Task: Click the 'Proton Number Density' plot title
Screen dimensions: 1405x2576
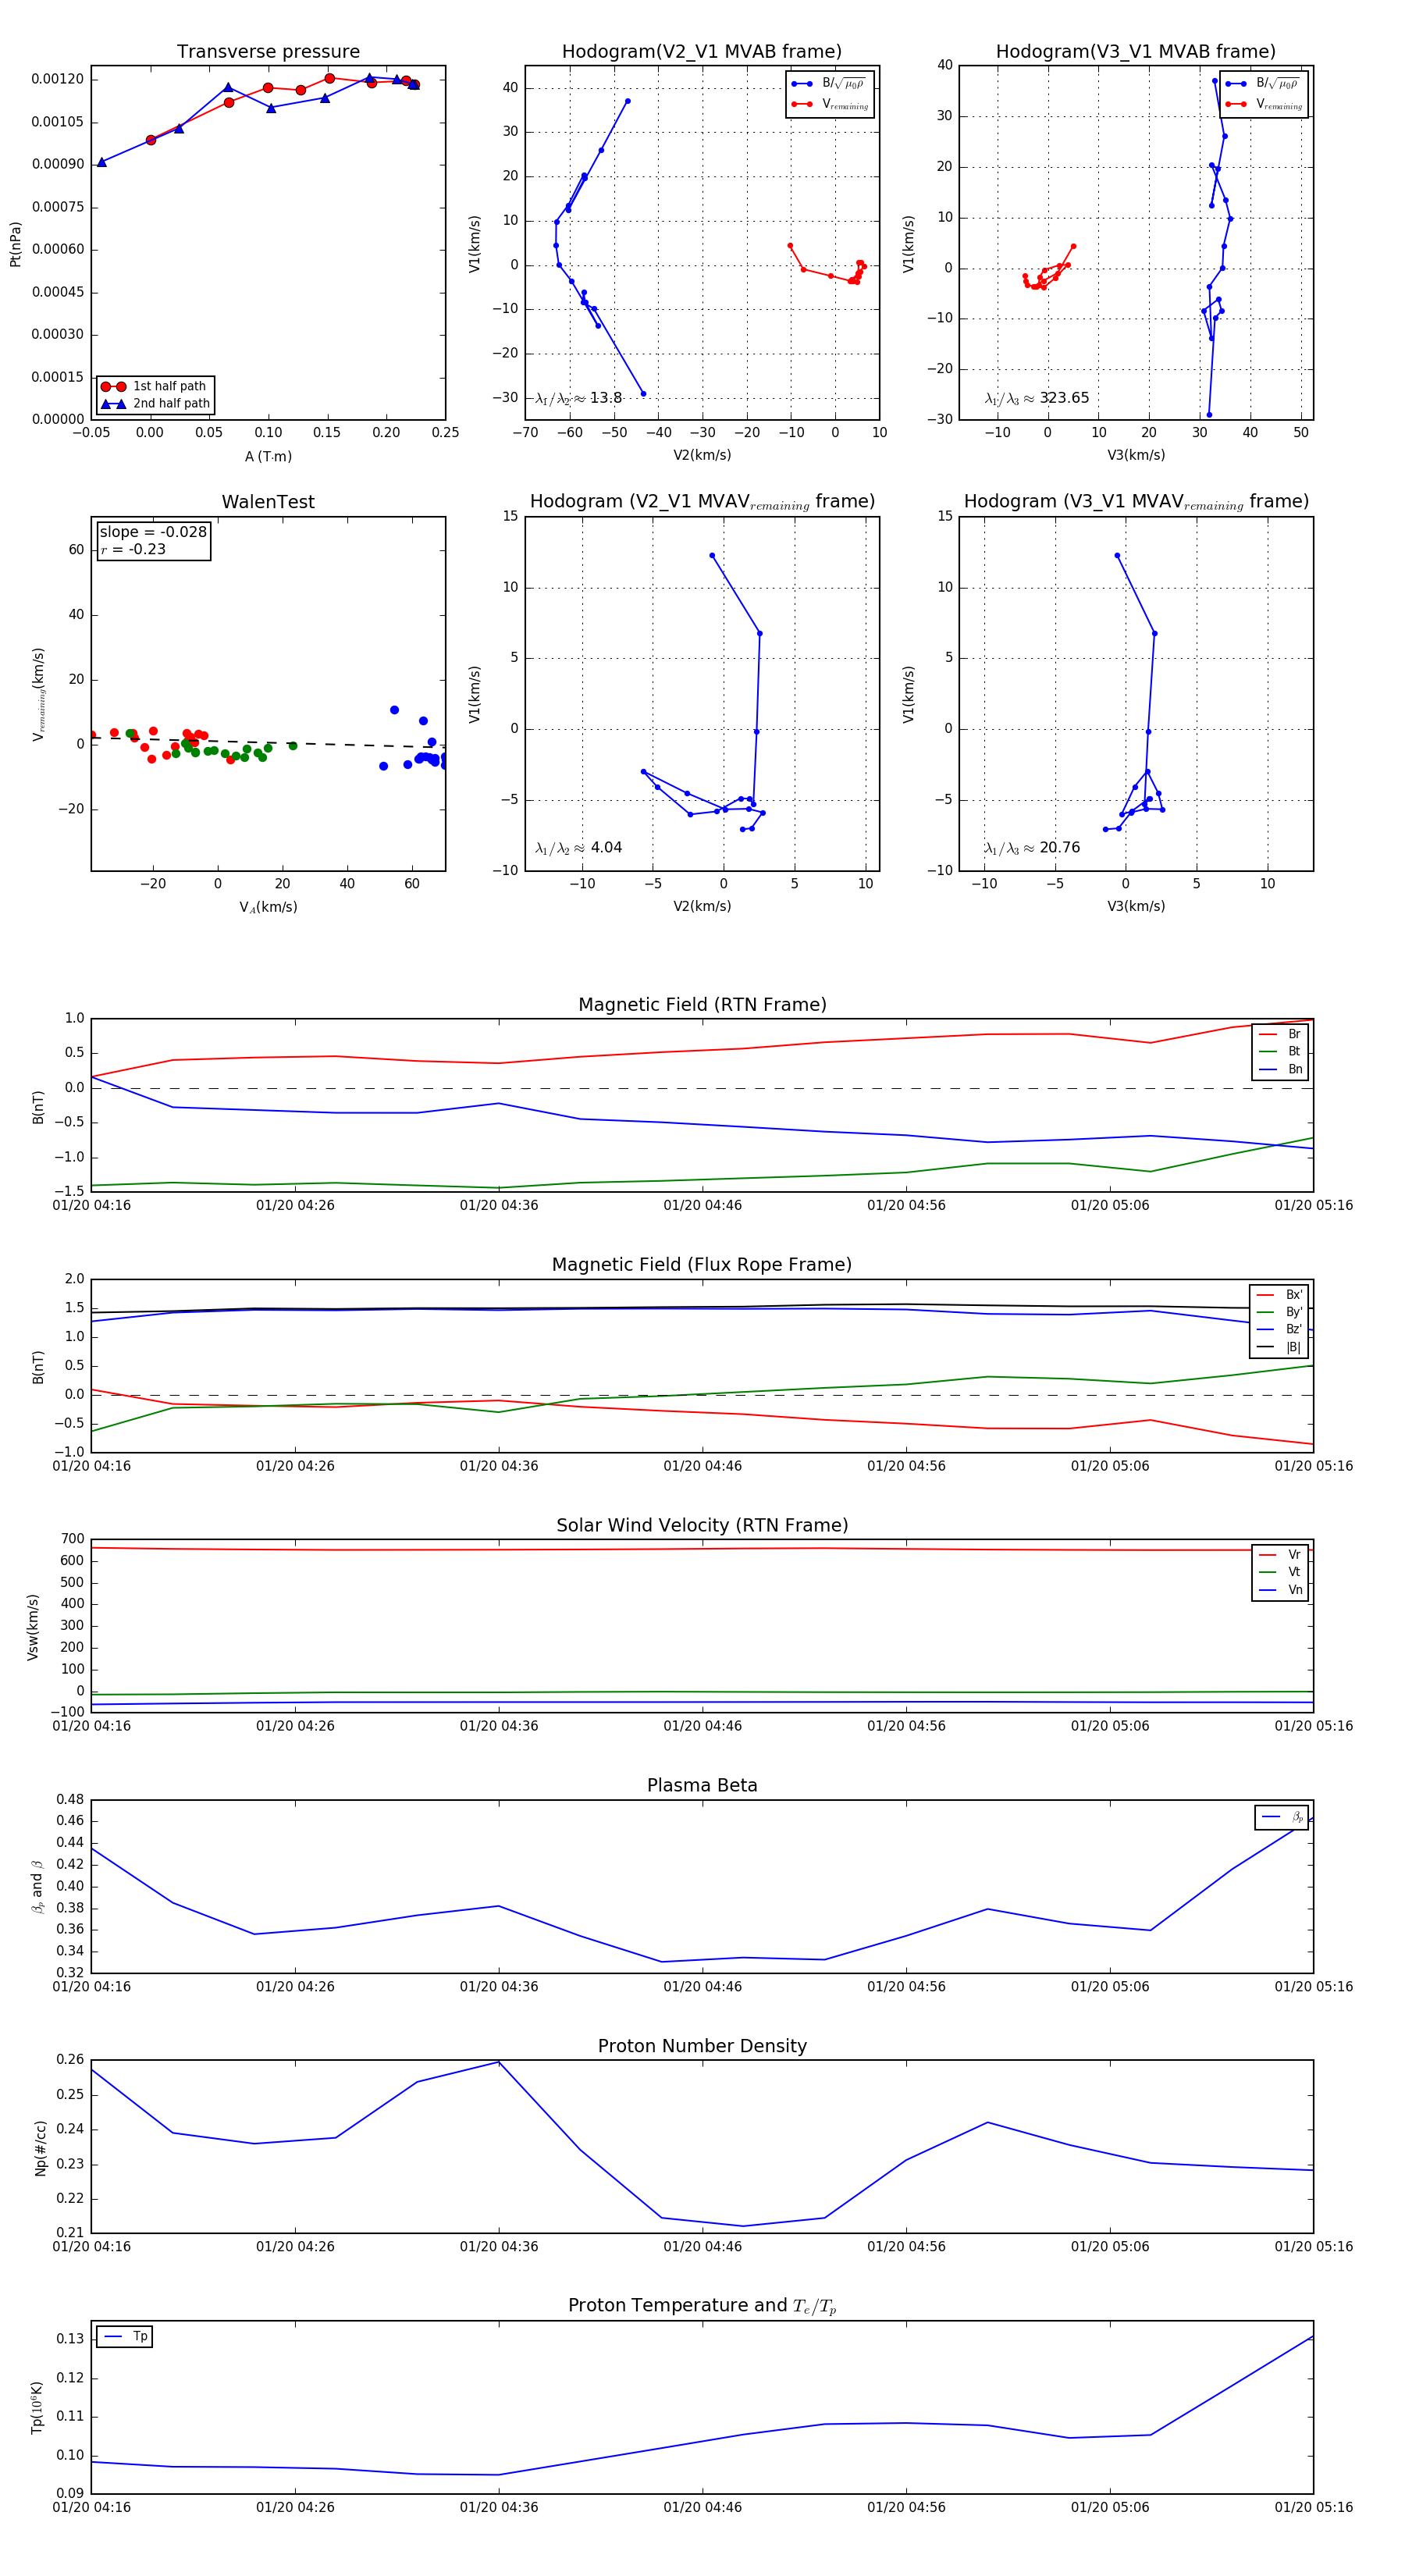Action: [x=702, y=2046]
